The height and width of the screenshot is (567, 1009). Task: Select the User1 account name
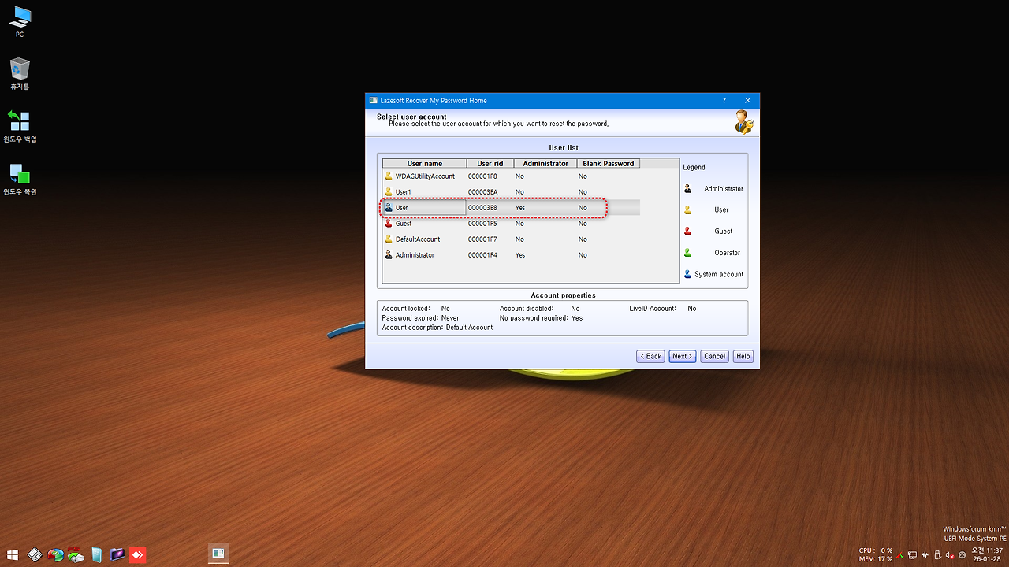404,192
